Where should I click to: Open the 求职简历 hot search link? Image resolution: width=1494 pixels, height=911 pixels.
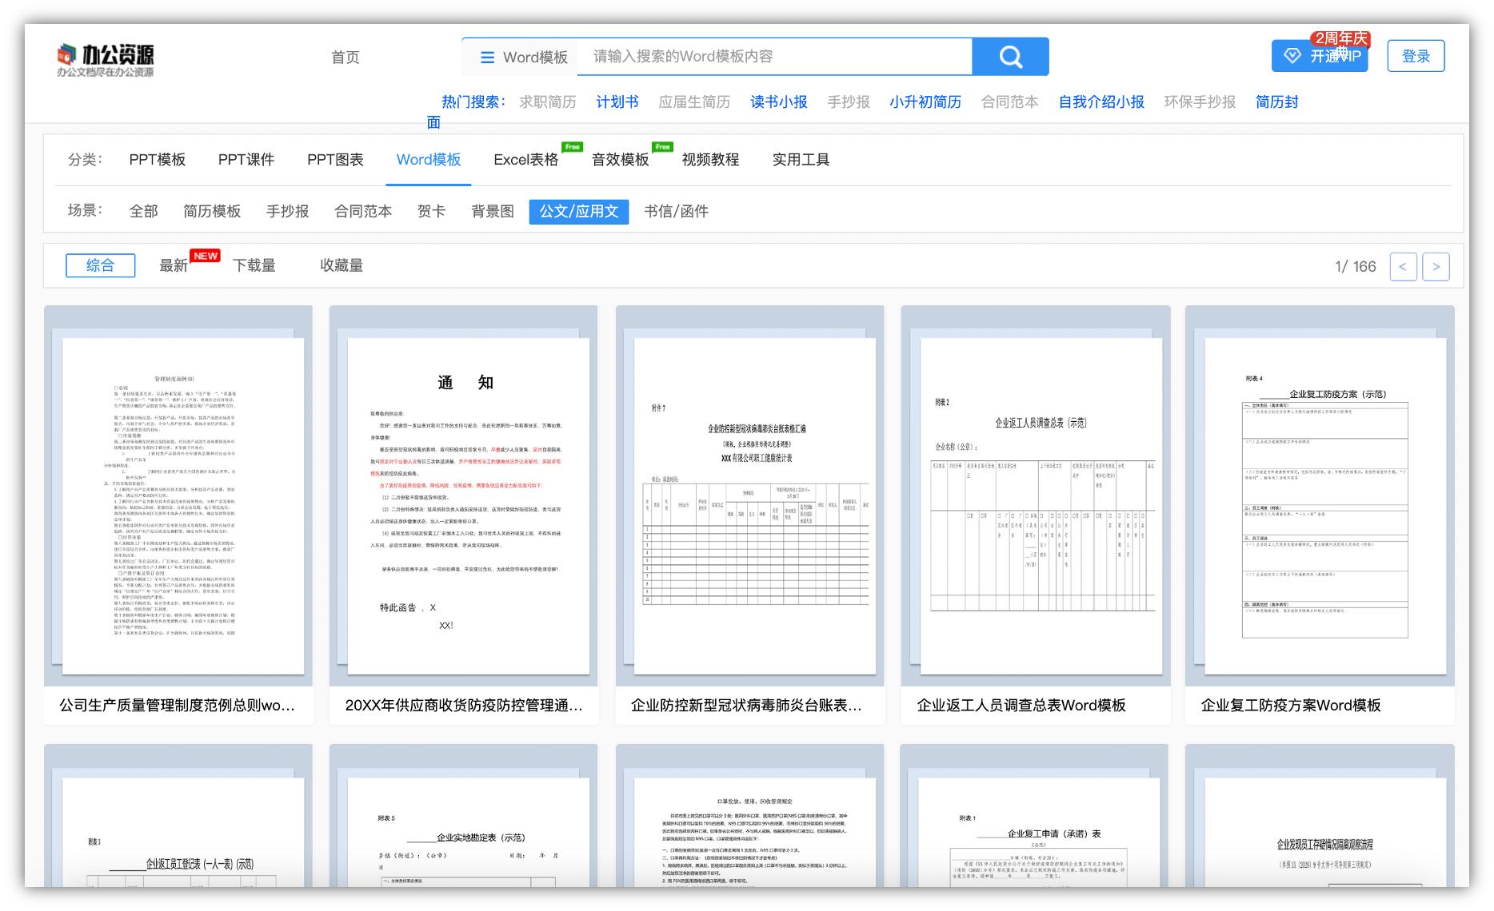click(x=548, y=101)
